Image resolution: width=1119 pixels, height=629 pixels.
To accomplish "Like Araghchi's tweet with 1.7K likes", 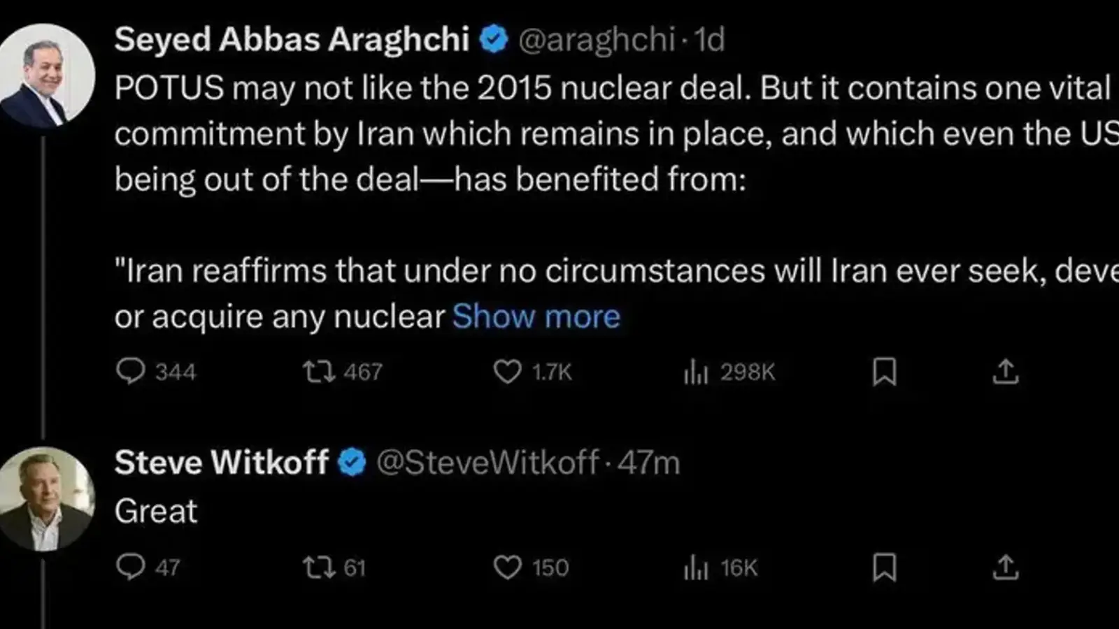I will 533,371.
